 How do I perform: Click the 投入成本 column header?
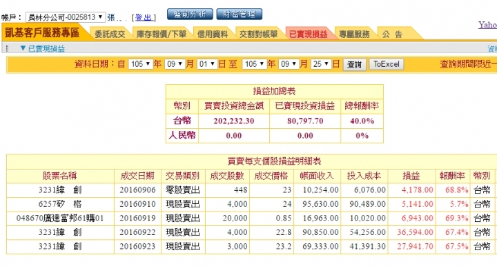point(364,176)
